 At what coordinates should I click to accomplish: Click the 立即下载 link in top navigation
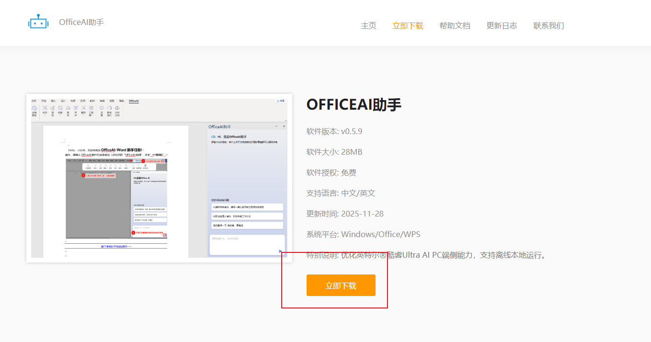pos(408,26)
